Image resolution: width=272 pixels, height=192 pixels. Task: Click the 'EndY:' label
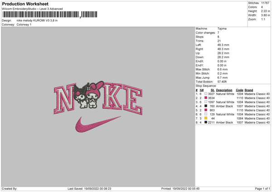[x=199, y=65]
